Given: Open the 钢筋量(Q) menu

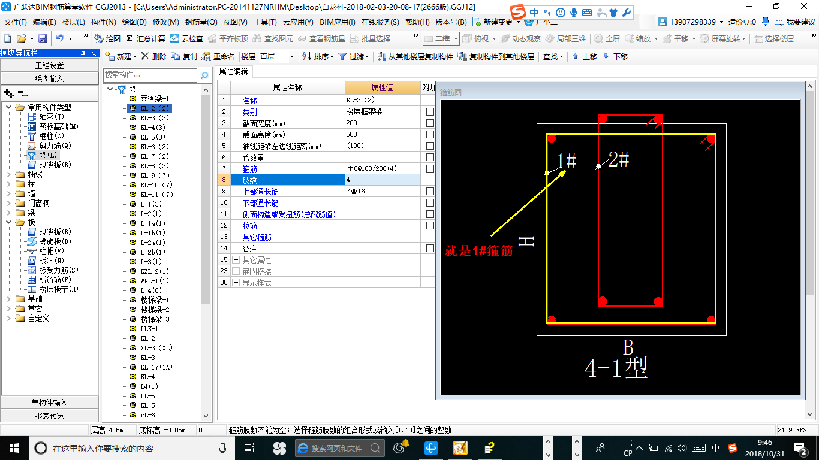Looking at the screenshot, I should click(x=201, y=22).
